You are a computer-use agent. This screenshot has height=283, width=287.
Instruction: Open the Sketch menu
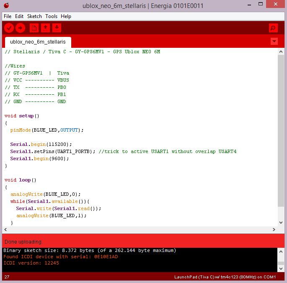(34, 16)
